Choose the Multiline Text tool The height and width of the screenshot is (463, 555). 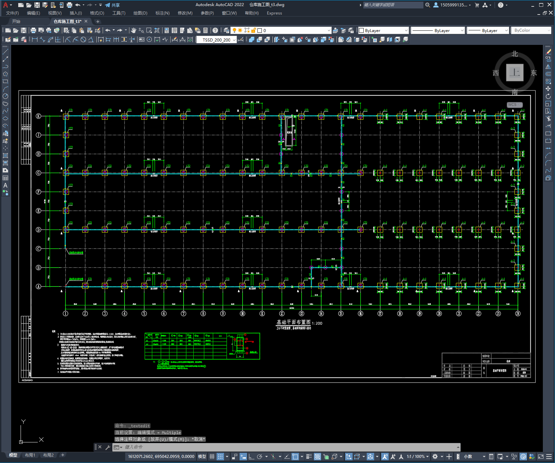click(x=5, y=185)
